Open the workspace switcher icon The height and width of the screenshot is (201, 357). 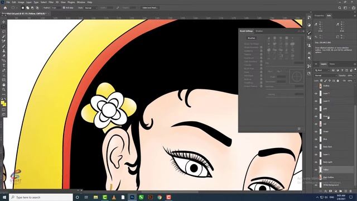(346, 8)
